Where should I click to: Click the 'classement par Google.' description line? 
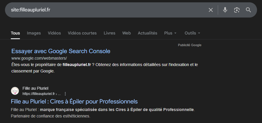33,71
